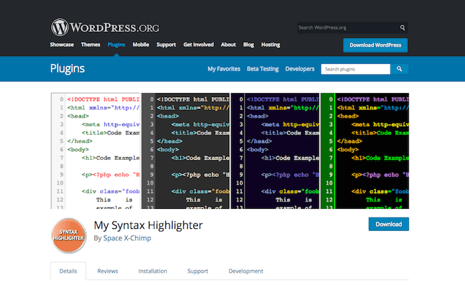Switch to the Development tab

click(x=246, y=271)
